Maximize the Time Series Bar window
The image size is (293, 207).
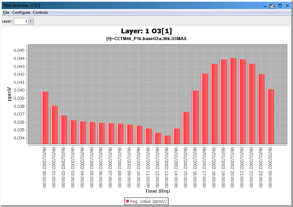[x=280, y=6]
